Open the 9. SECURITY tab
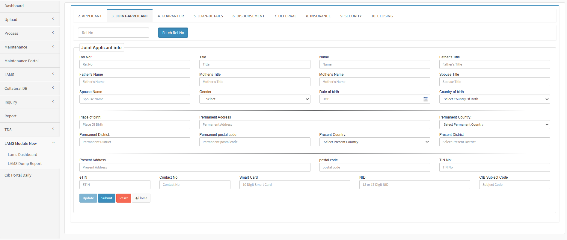The image size is (567, 240). pos(351,16)
